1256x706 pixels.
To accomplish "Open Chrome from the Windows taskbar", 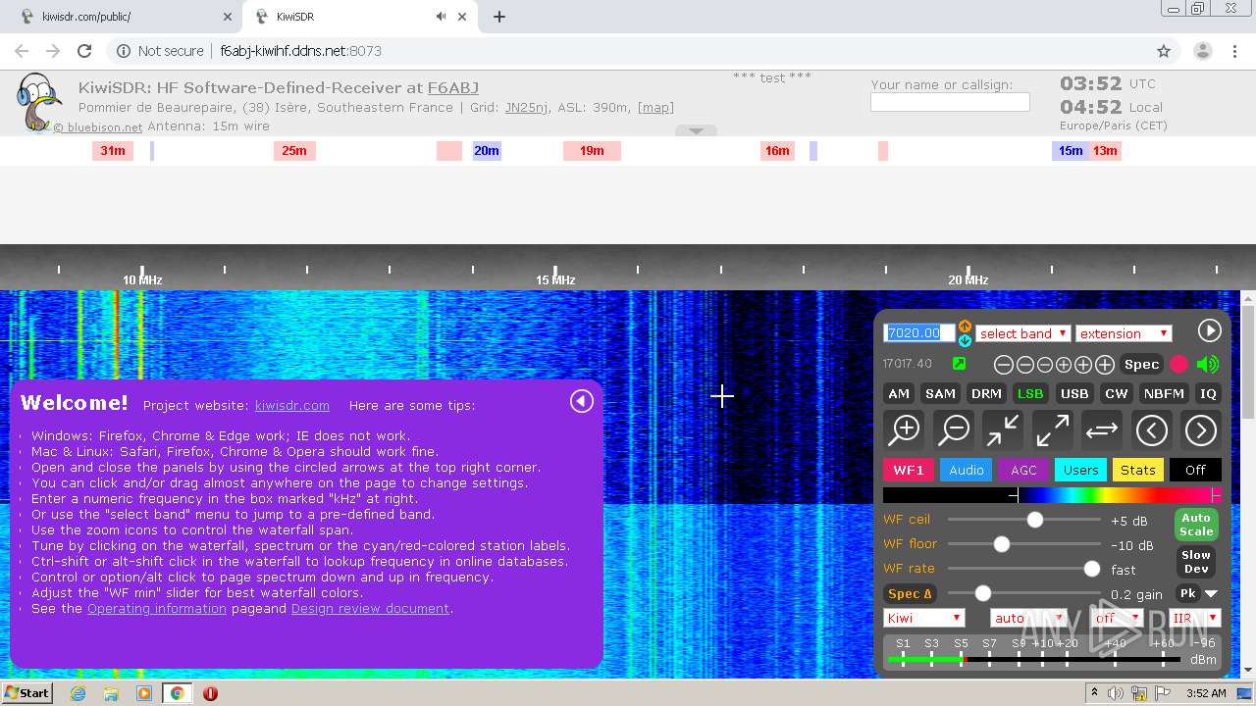I will (x=177, y=693).
